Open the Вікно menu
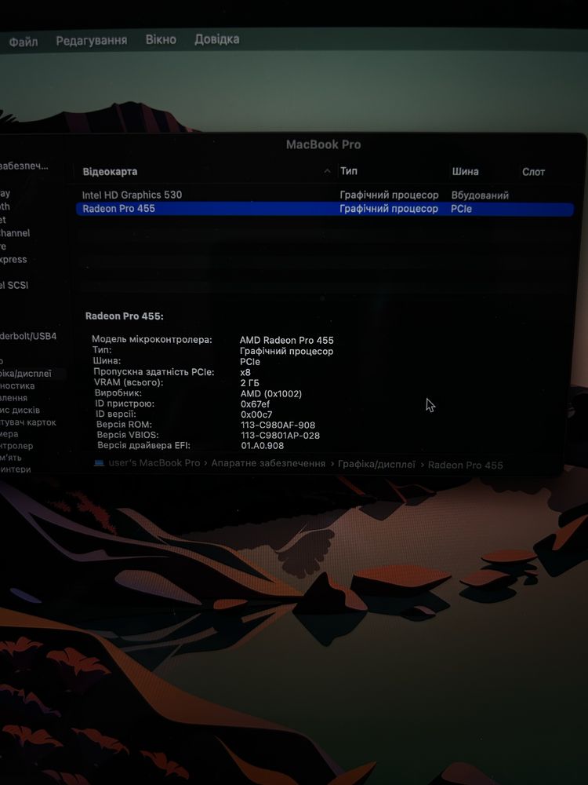The width and height of the screenshot is (588, 785). tap(161, 39)
